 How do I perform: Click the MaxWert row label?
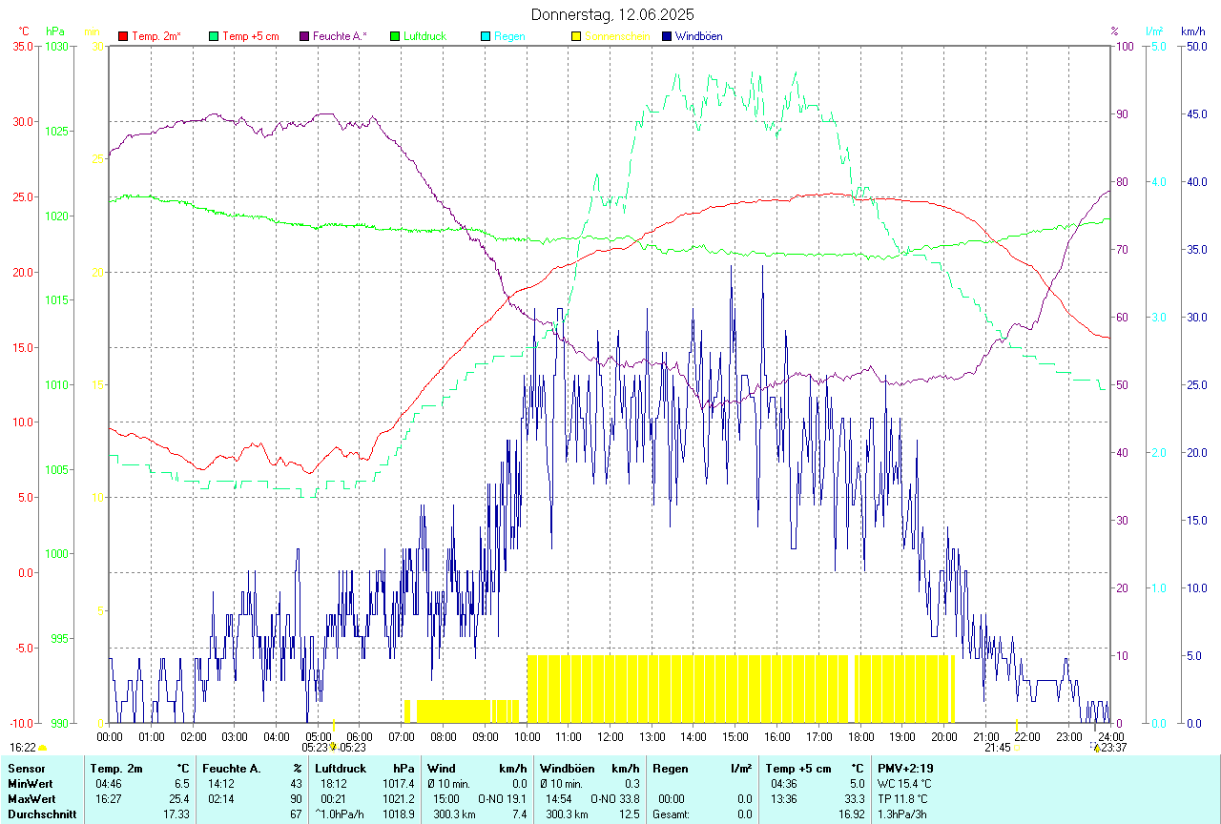pos(33,798)
